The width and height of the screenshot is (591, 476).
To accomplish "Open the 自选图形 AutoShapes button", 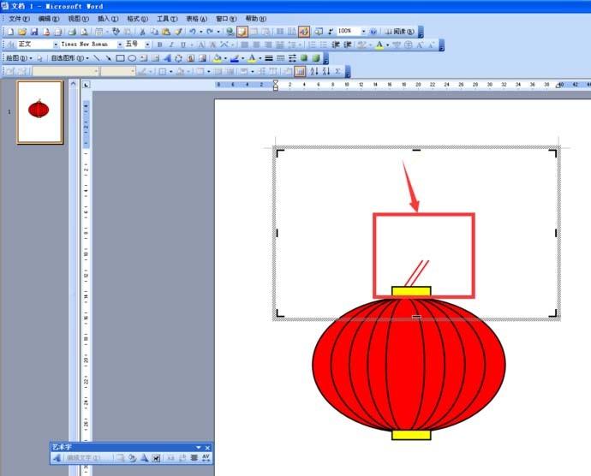I will 69,58.
